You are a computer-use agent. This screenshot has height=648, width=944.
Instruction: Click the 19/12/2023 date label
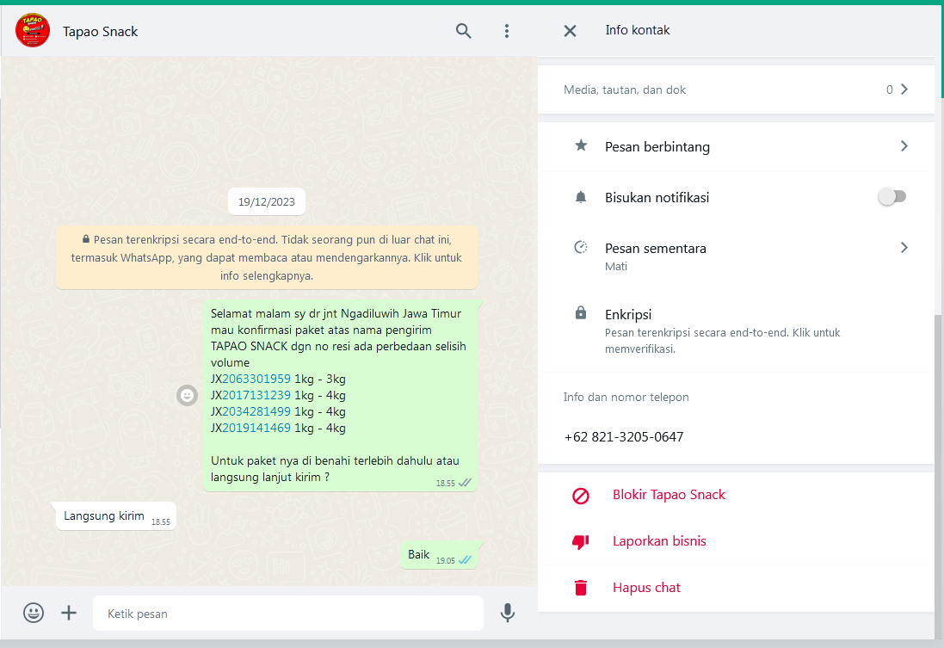click(x=266, y=201)
